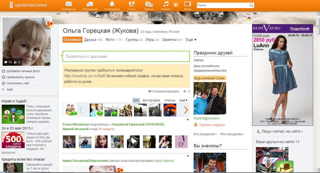Click the main profile photo

(27, 42)
